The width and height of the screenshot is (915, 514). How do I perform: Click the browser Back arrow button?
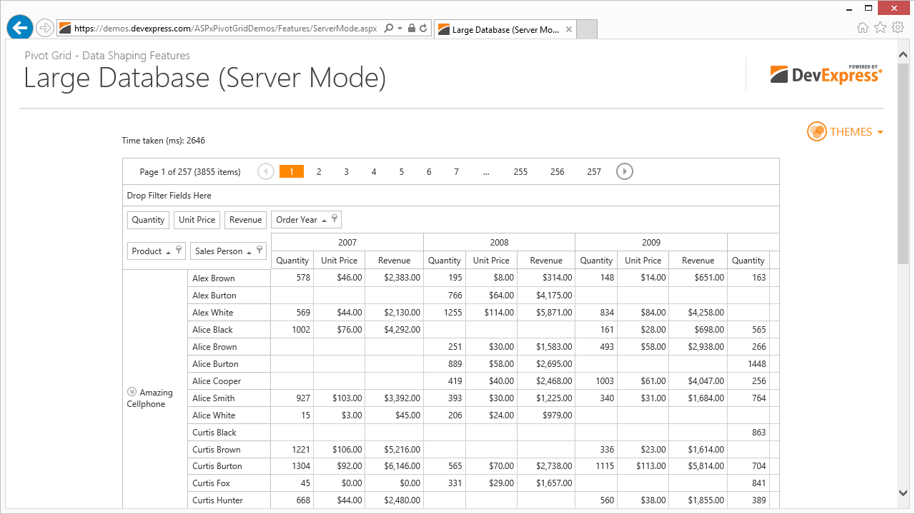tap(20, 28)
